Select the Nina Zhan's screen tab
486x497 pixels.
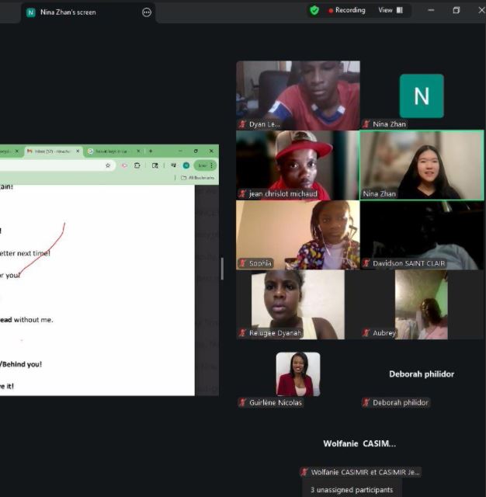point(68,12)
